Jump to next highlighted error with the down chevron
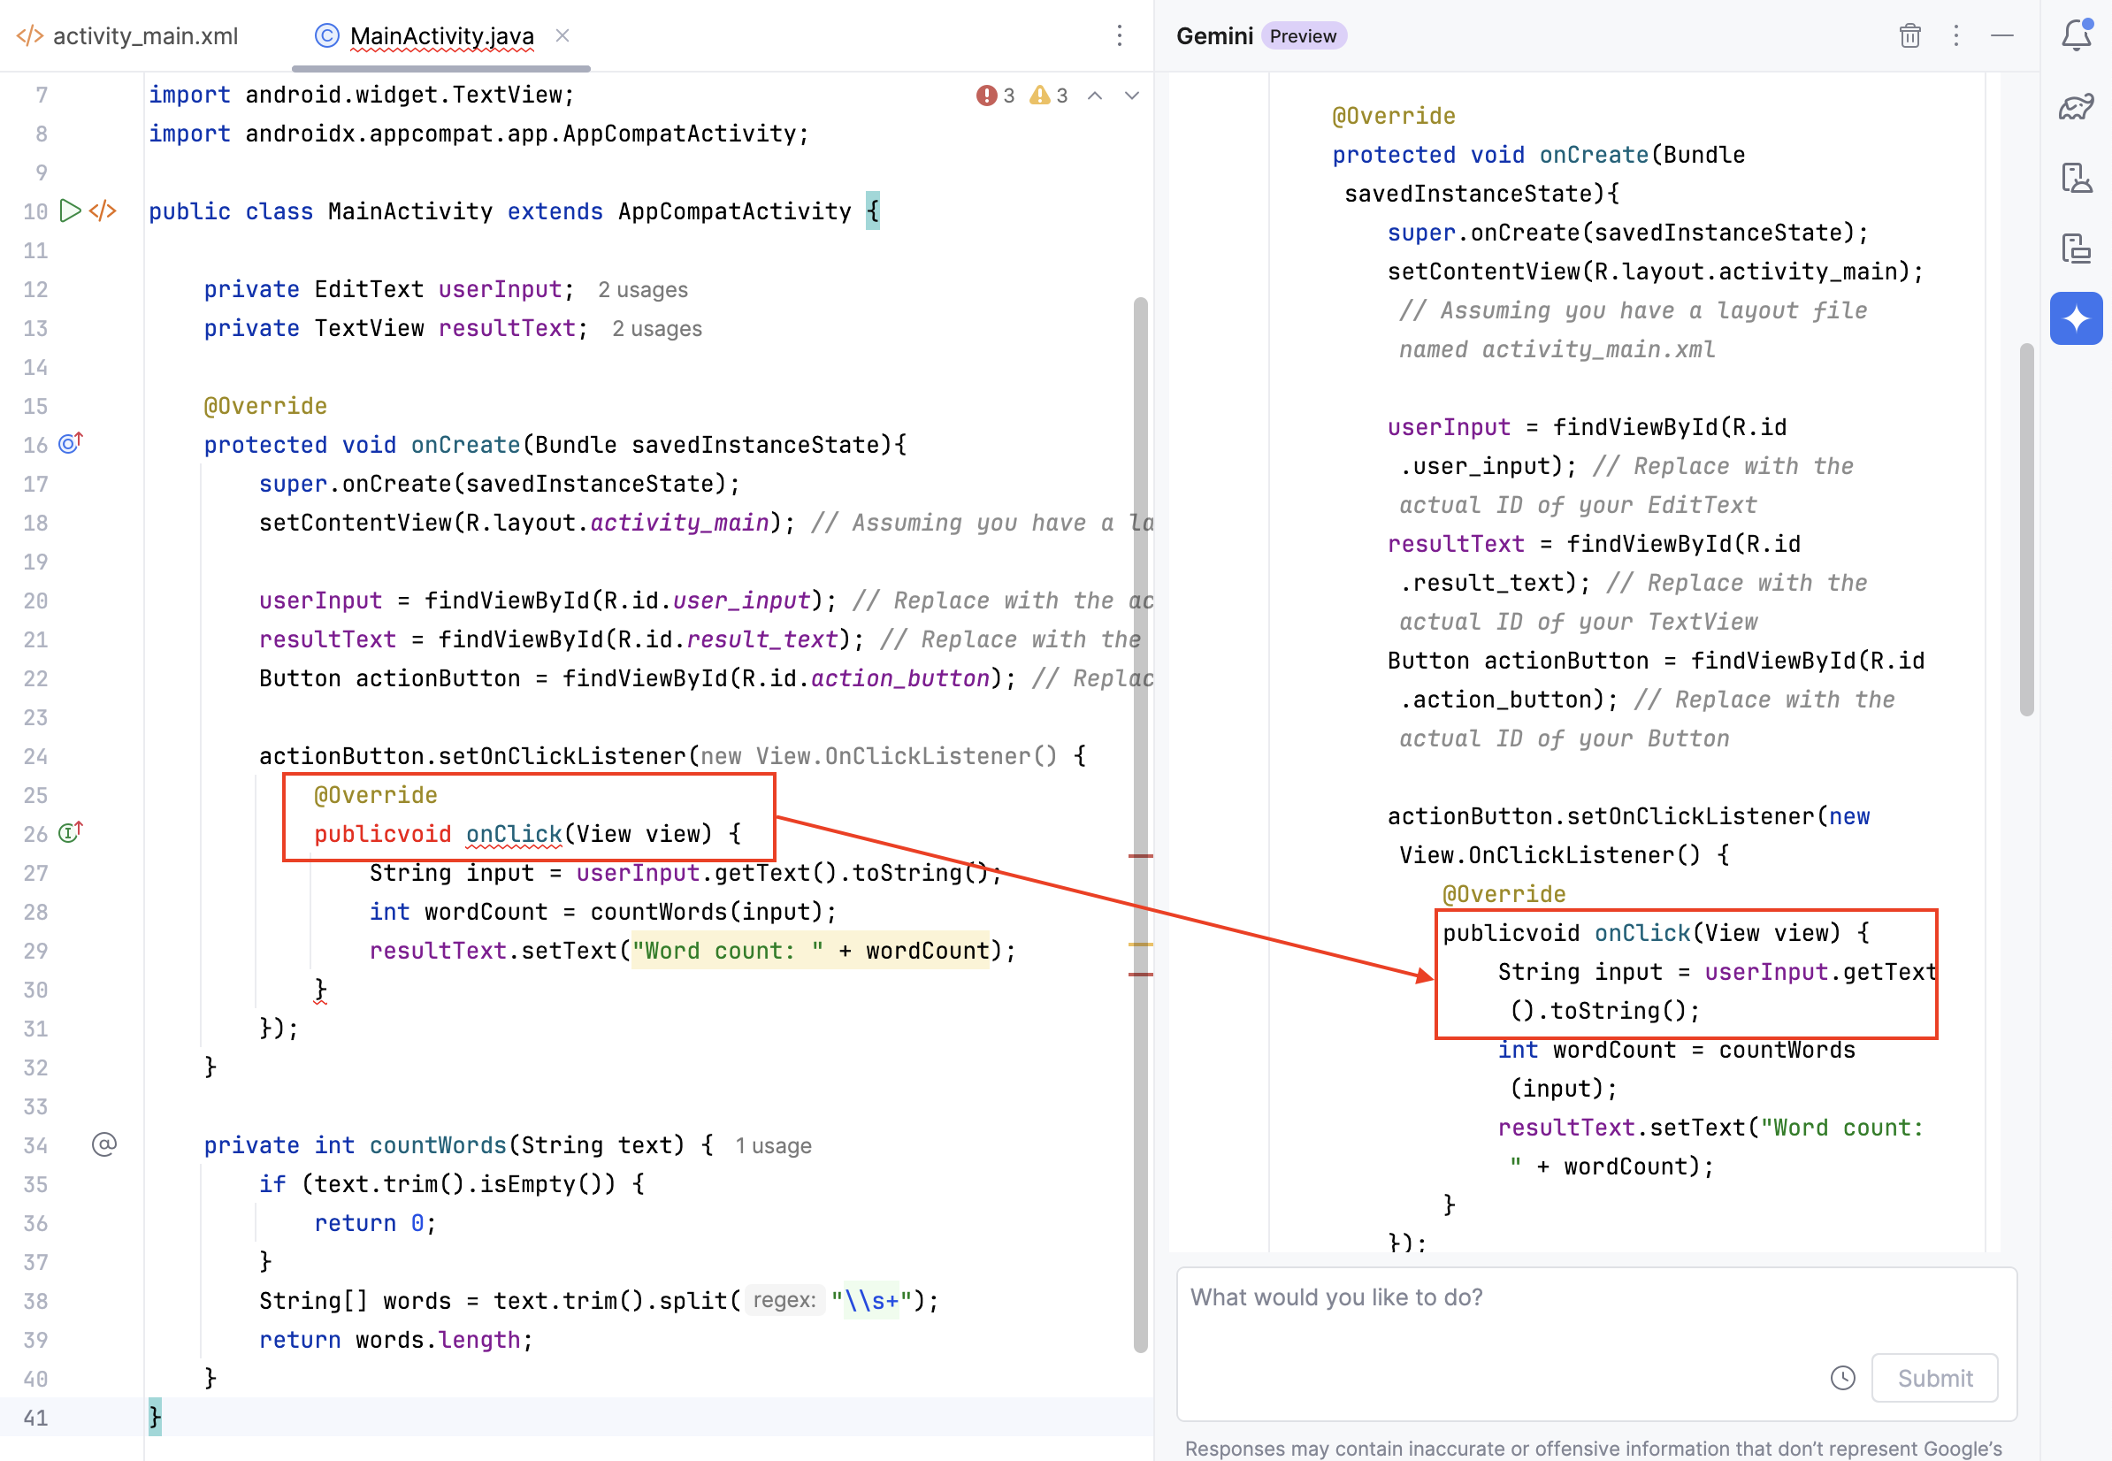The image size is (2112, 1461). tap(1131, 96)
